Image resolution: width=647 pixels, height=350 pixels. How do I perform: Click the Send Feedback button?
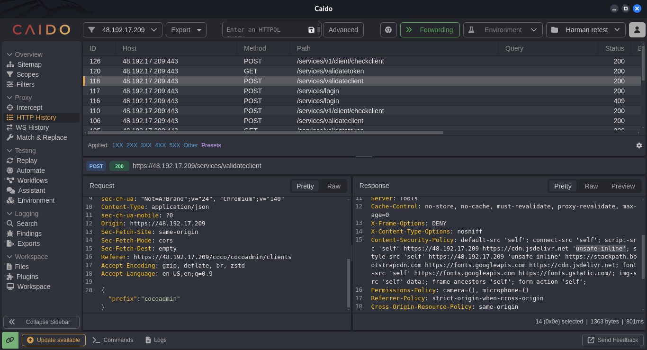[x=613, y=340]
